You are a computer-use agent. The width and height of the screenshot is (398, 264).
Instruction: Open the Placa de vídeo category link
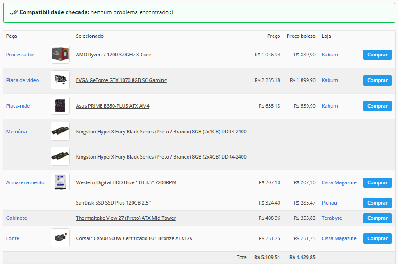click(x=23, y=80)
